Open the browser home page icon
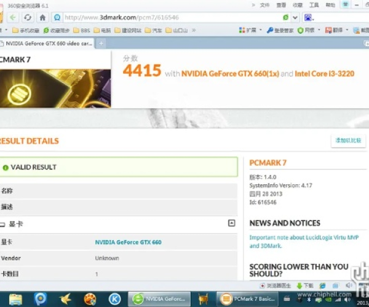Viewport: 369px width, 307px height. [x=42, y=17]
